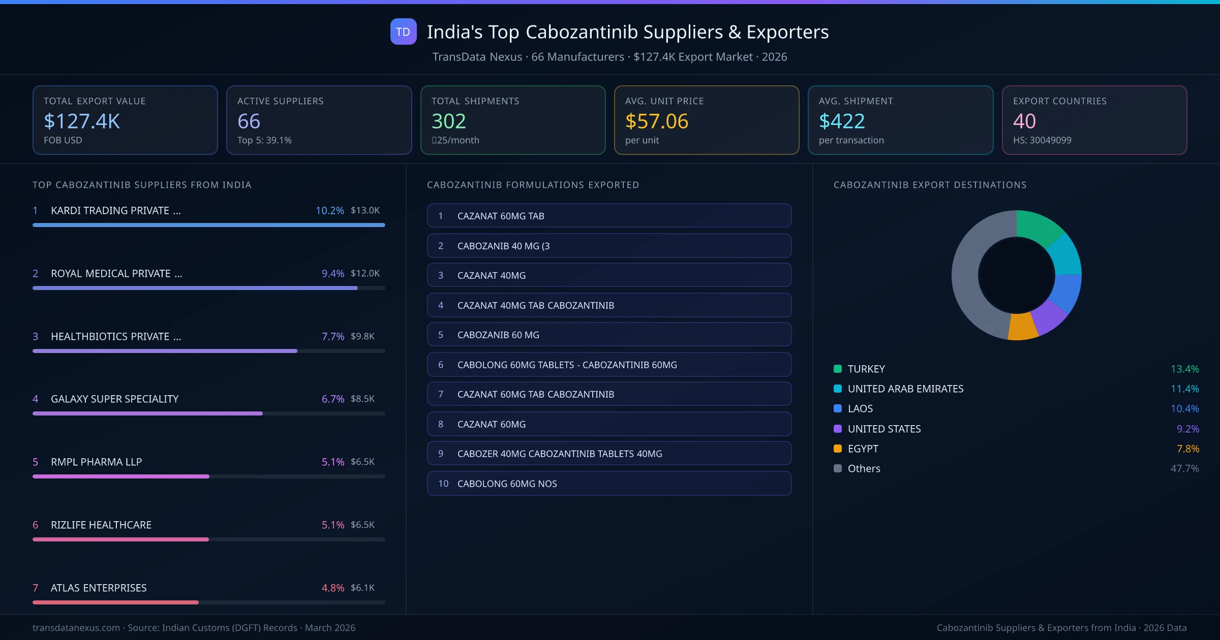The image size is (1220, 640).
Task: Open the CABOZANTINIB FORMULATIONS EXPORTED section
Action: (x=533, y=185)
